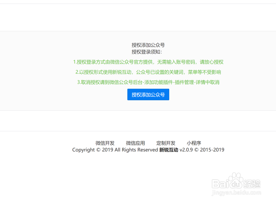Screen dimensions: 276x202
Task: Select notice 1 about official WeChat authorization
Action: click(148, 62)
